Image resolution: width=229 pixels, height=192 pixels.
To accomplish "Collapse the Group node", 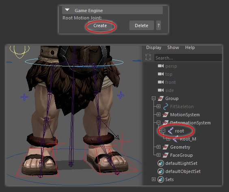I will coord(153,98).
